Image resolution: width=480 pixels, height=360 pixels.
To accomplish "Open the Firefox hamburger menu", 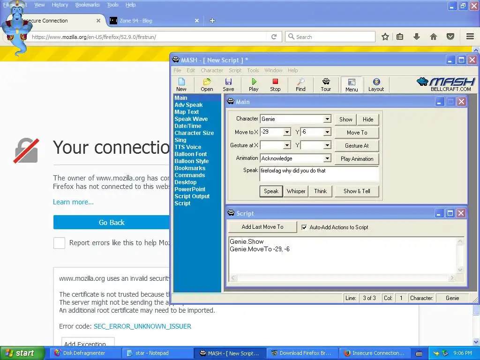I will point(470,37).
